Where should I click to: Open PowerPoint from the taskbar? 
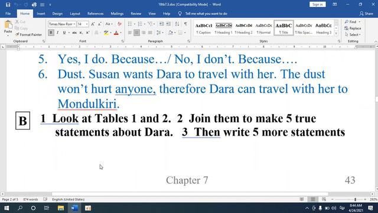(88, 208)
